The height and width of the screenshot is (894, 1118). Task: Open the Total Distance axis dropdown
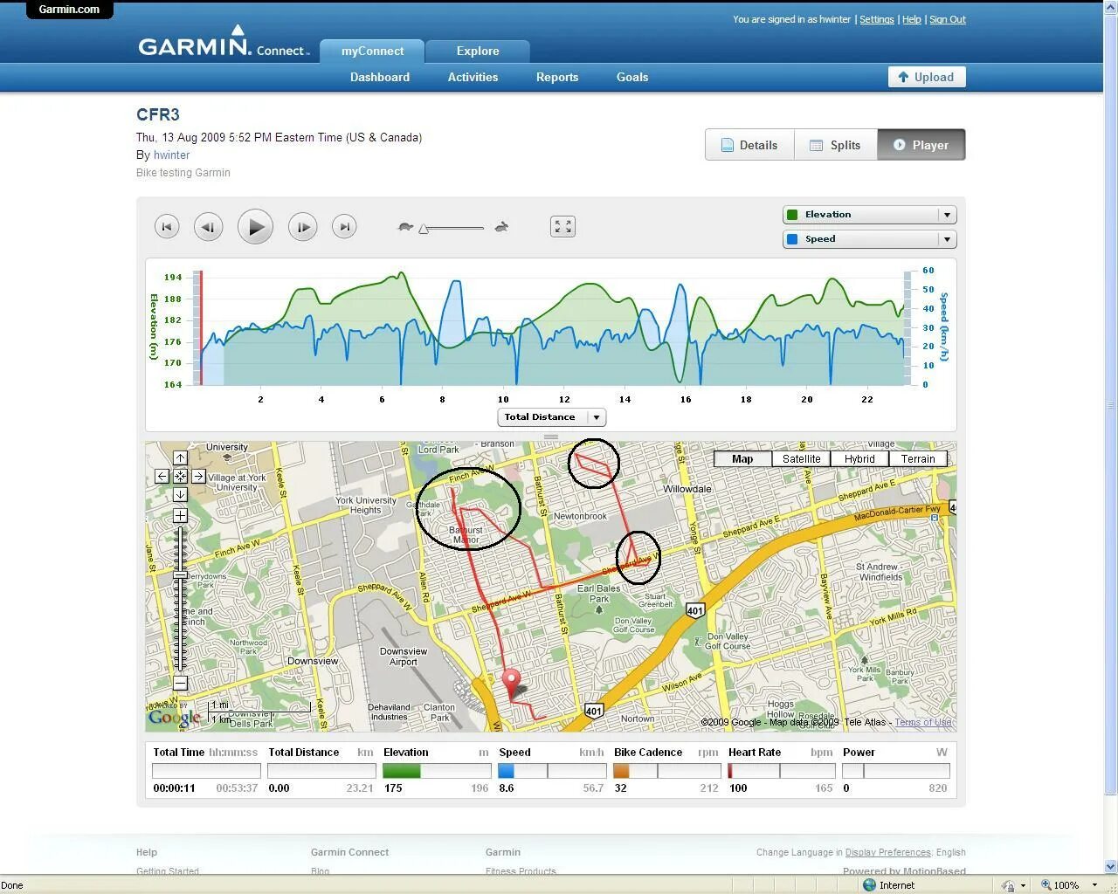pos(552,417)
